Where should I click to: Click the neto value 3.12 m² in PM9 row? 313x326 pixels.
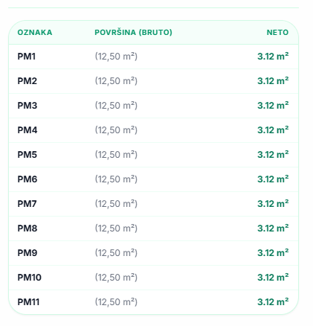click(x=273, y=253)
